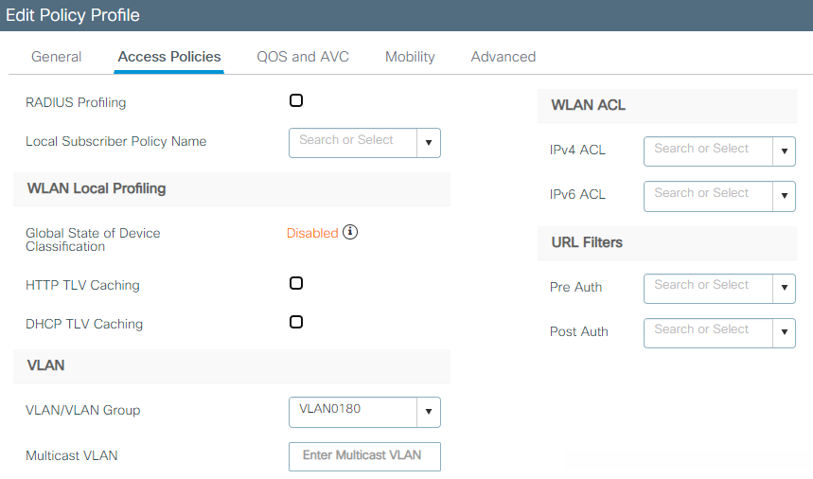
Task: Expand the VLAN/VLAN Group dropdown arrow
Action: click(x=429, y=412)
